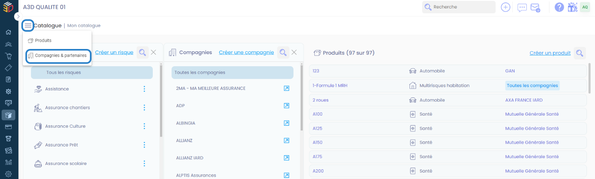Search within the Compagnies panel
Screen dimensions: 595x179
(x=283, y=53)
